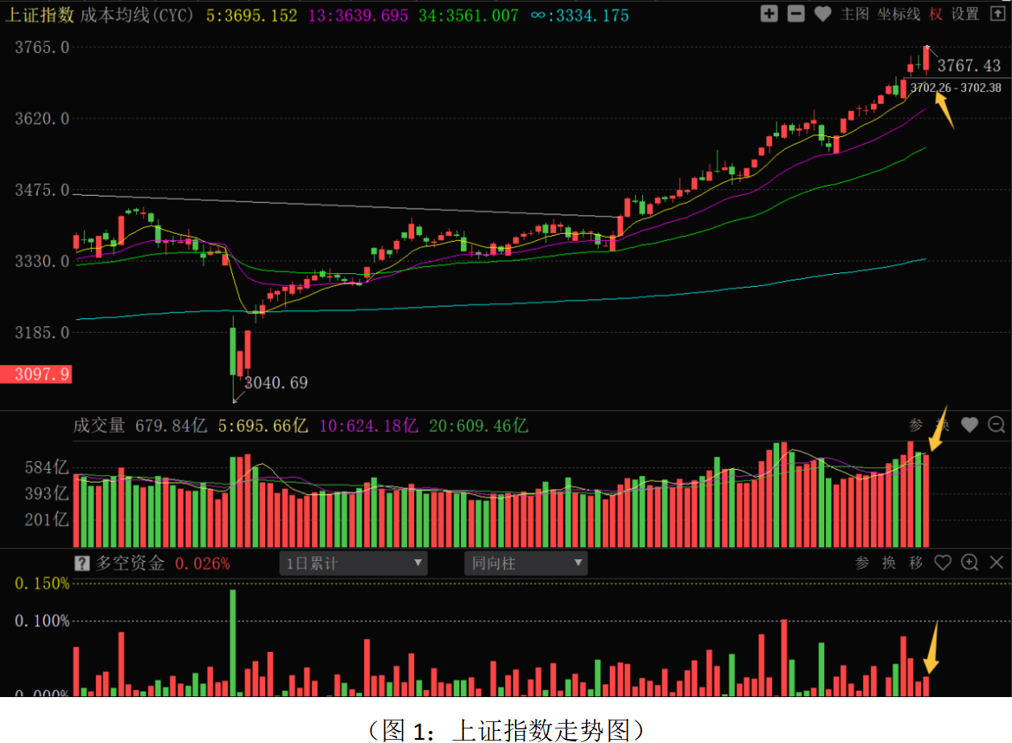This screenshot has height=743, width=1012.
Task: Click 换 switch indicator in 多空资金 panel
Action: tap(889, 562)
